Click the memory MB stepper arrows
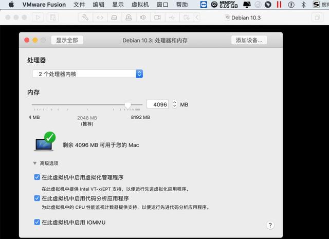Image resolution: width=329 pixels, height=239 pixels. point(175,104)
